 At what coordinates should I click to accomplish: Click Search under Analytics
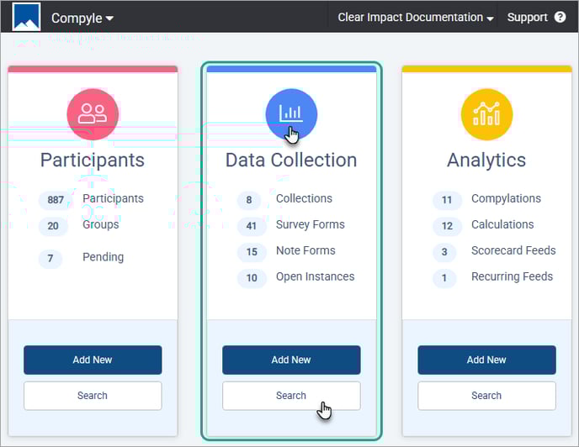pyautogui.click(x=486, y=396)
